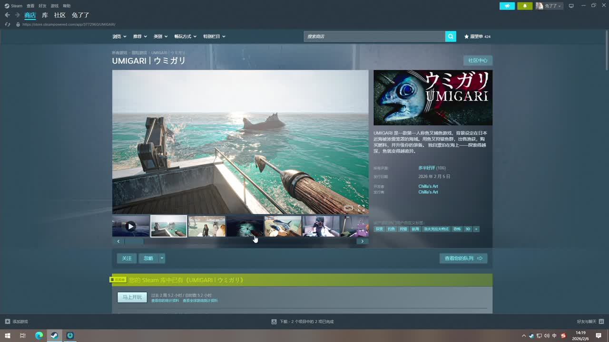Open the downloads icon in bottom bar

[x=274, y=322]
